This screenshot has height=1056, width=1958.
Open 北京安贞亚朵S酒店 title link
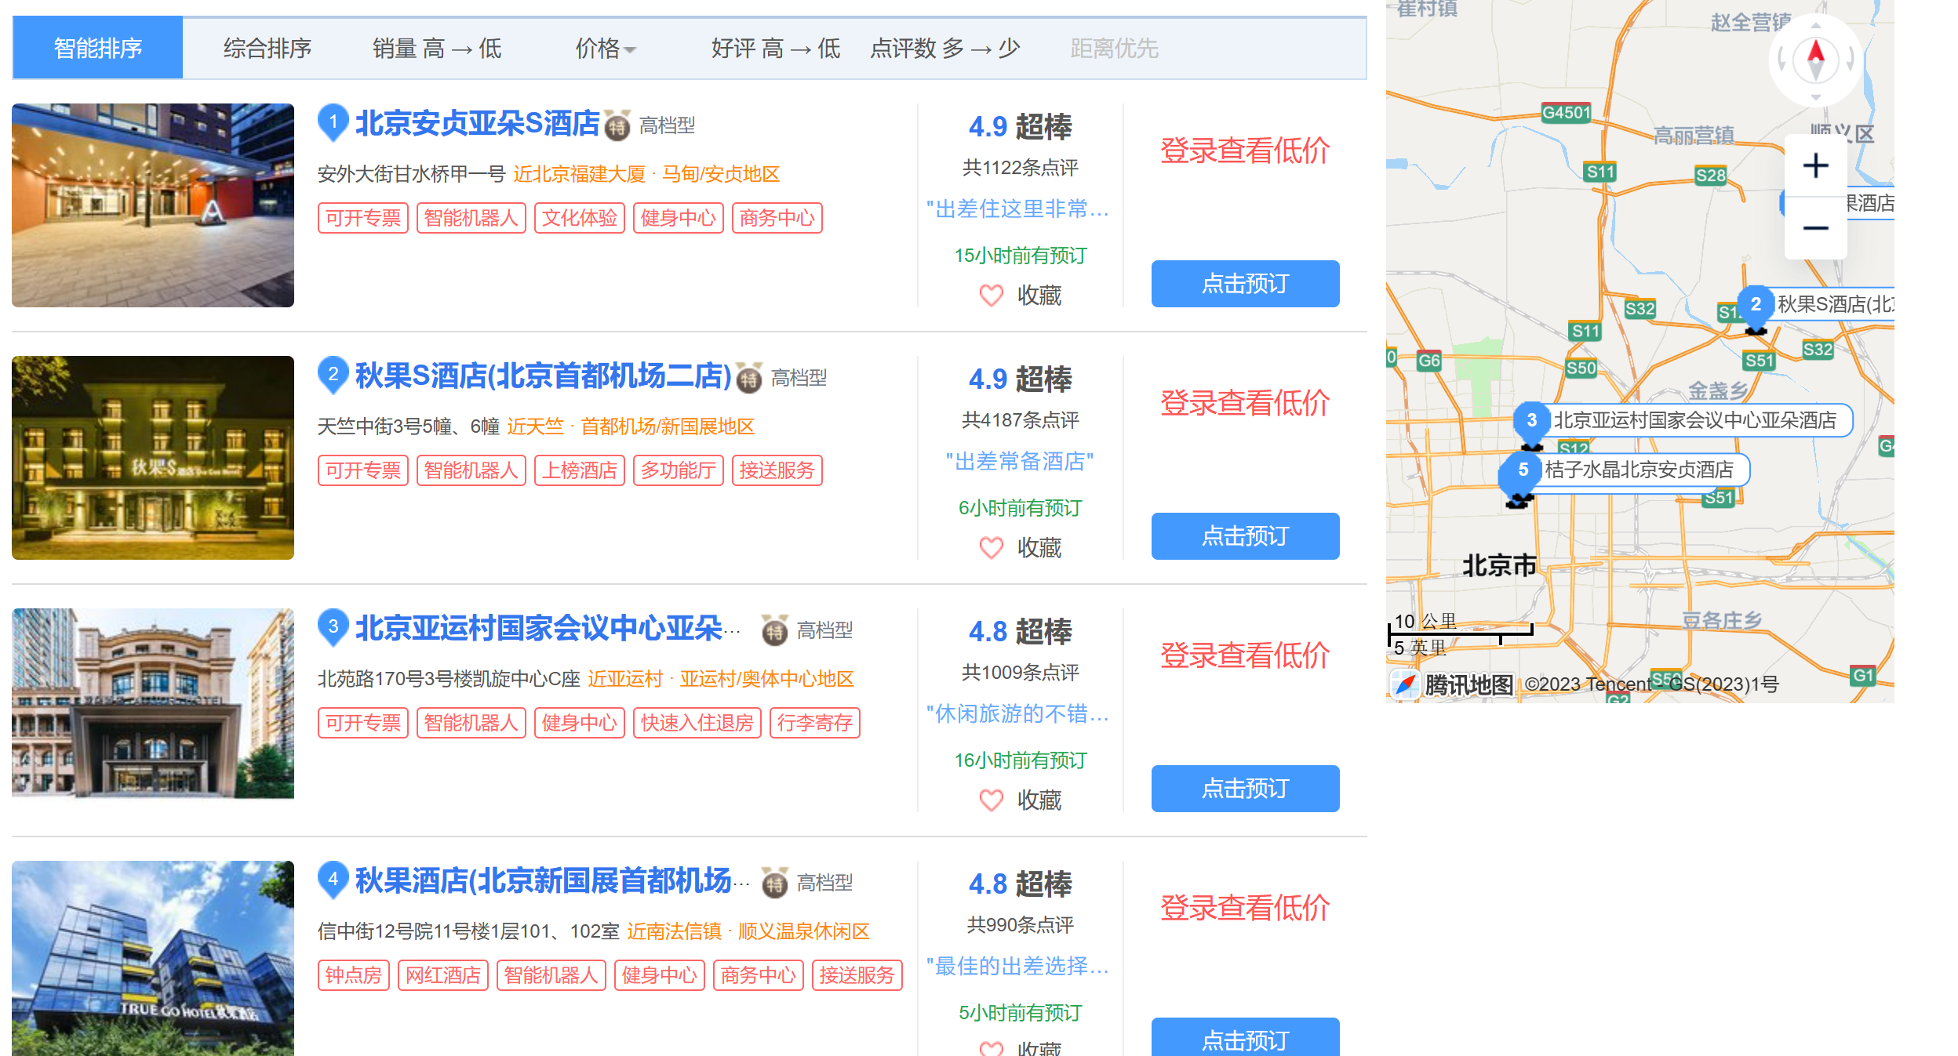[x=477, y=124]
